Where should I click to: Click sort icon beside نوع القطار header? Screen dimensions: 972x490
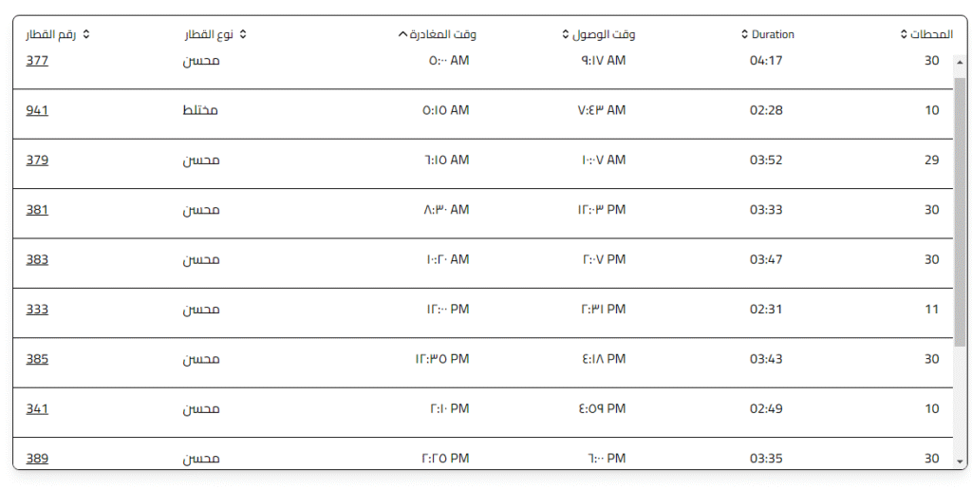tap(243, 34)
